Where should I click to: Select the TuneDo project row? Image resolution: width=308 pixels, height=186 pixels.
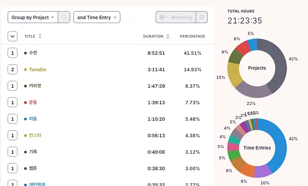[x=107, y=69]
